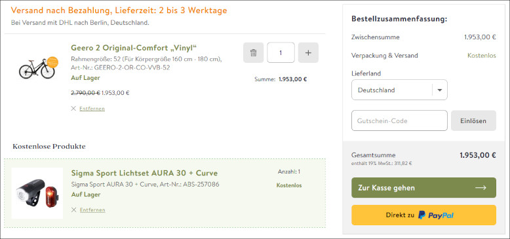The image size is (510, 239).
Task: Select the Deutschland country combo box
Action: [399, 90]
